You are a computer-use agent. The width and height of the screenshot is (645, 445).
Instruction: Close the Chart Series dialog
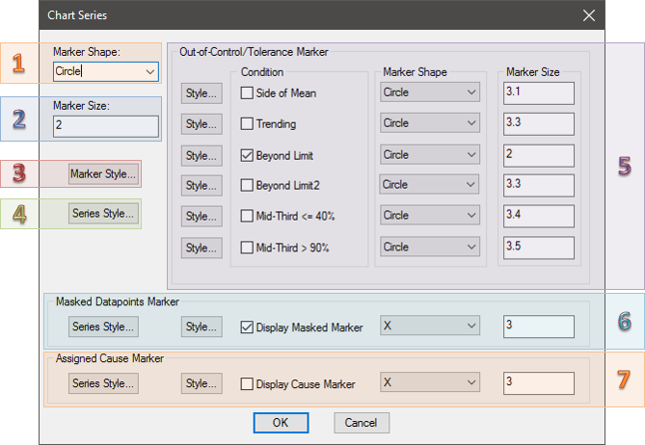tap(589, 15)
